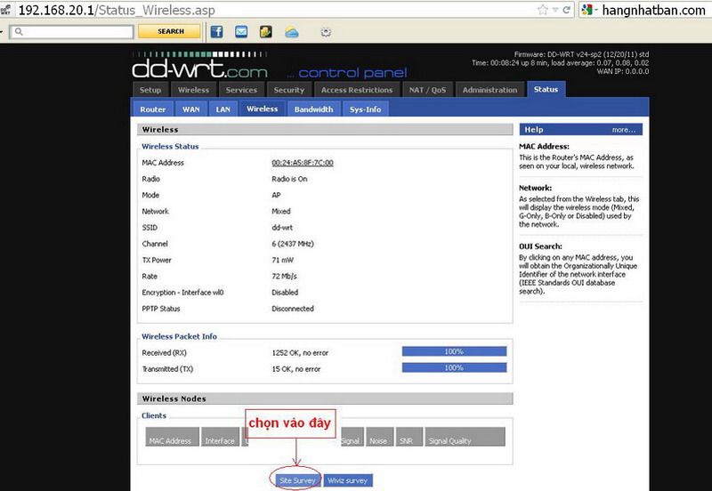The height and width of the screenshot is (491, 712).
Task: Click the Interface column header
Action: tap(220, 437)
